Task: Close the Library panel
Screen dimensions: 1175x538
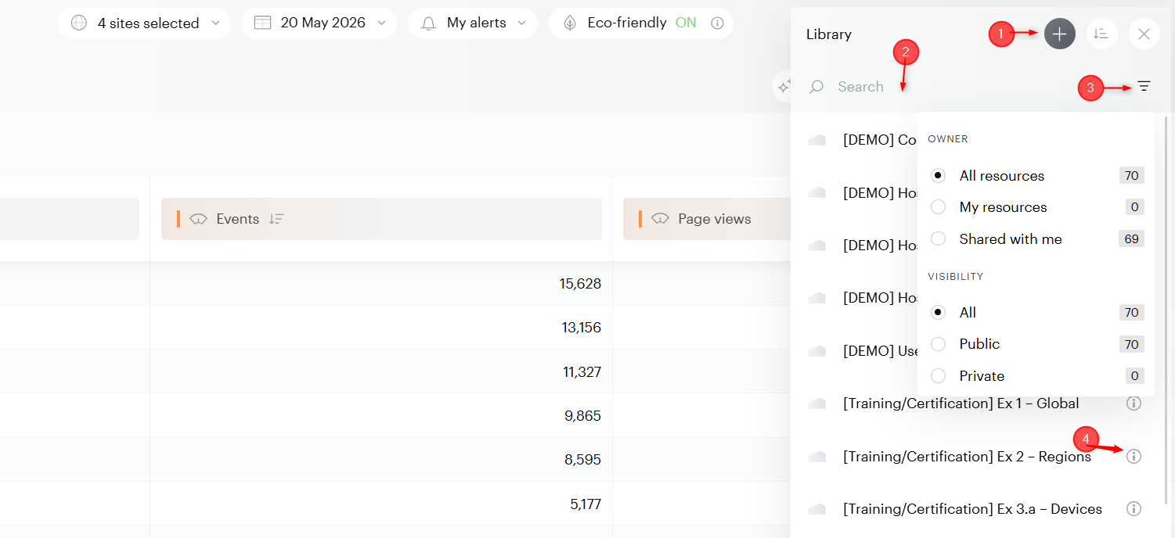Action: 1144,34
